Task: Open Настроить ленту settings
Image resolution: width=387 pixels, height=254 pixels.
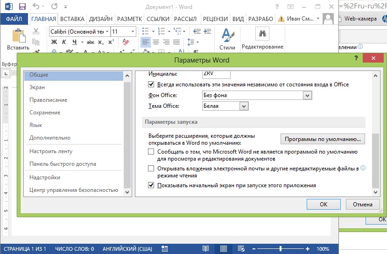Action: click(x=51, y=151)
